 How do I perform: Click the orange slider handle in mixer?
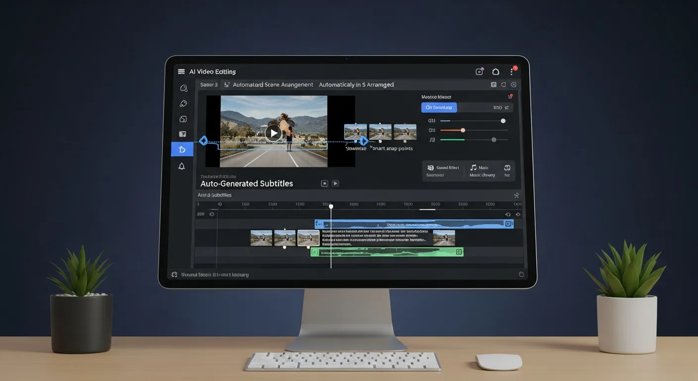[x=463, y=130]
